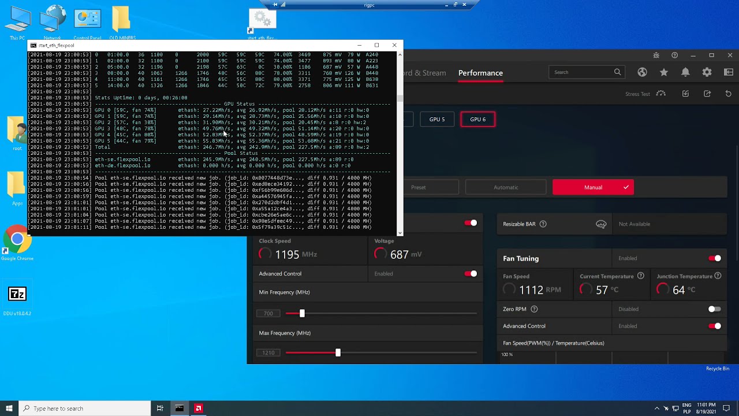
Task: Open the notifications bell icon
Action: [x=685, y=72]
